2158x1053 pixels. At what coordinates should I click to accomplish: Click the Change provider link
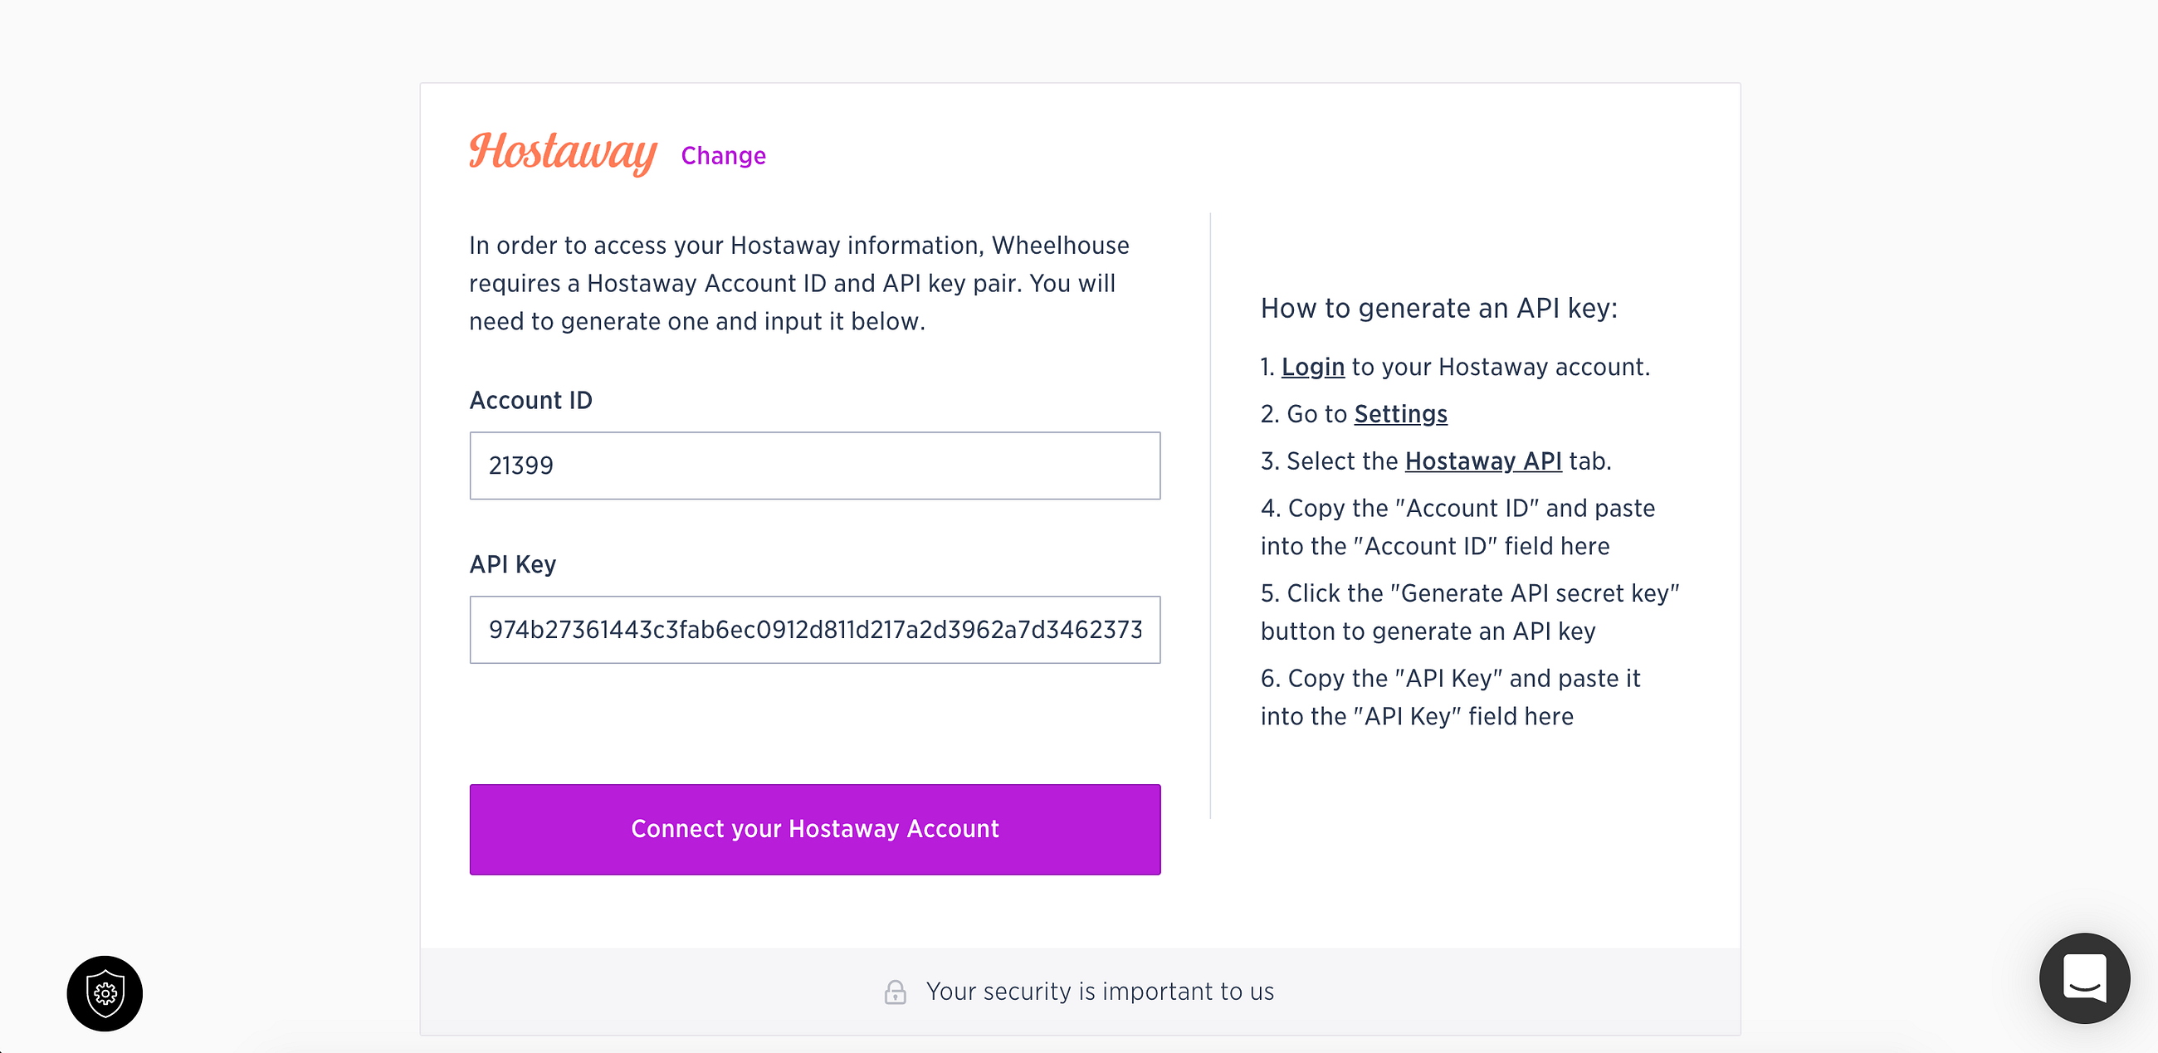tap(723, 156)
